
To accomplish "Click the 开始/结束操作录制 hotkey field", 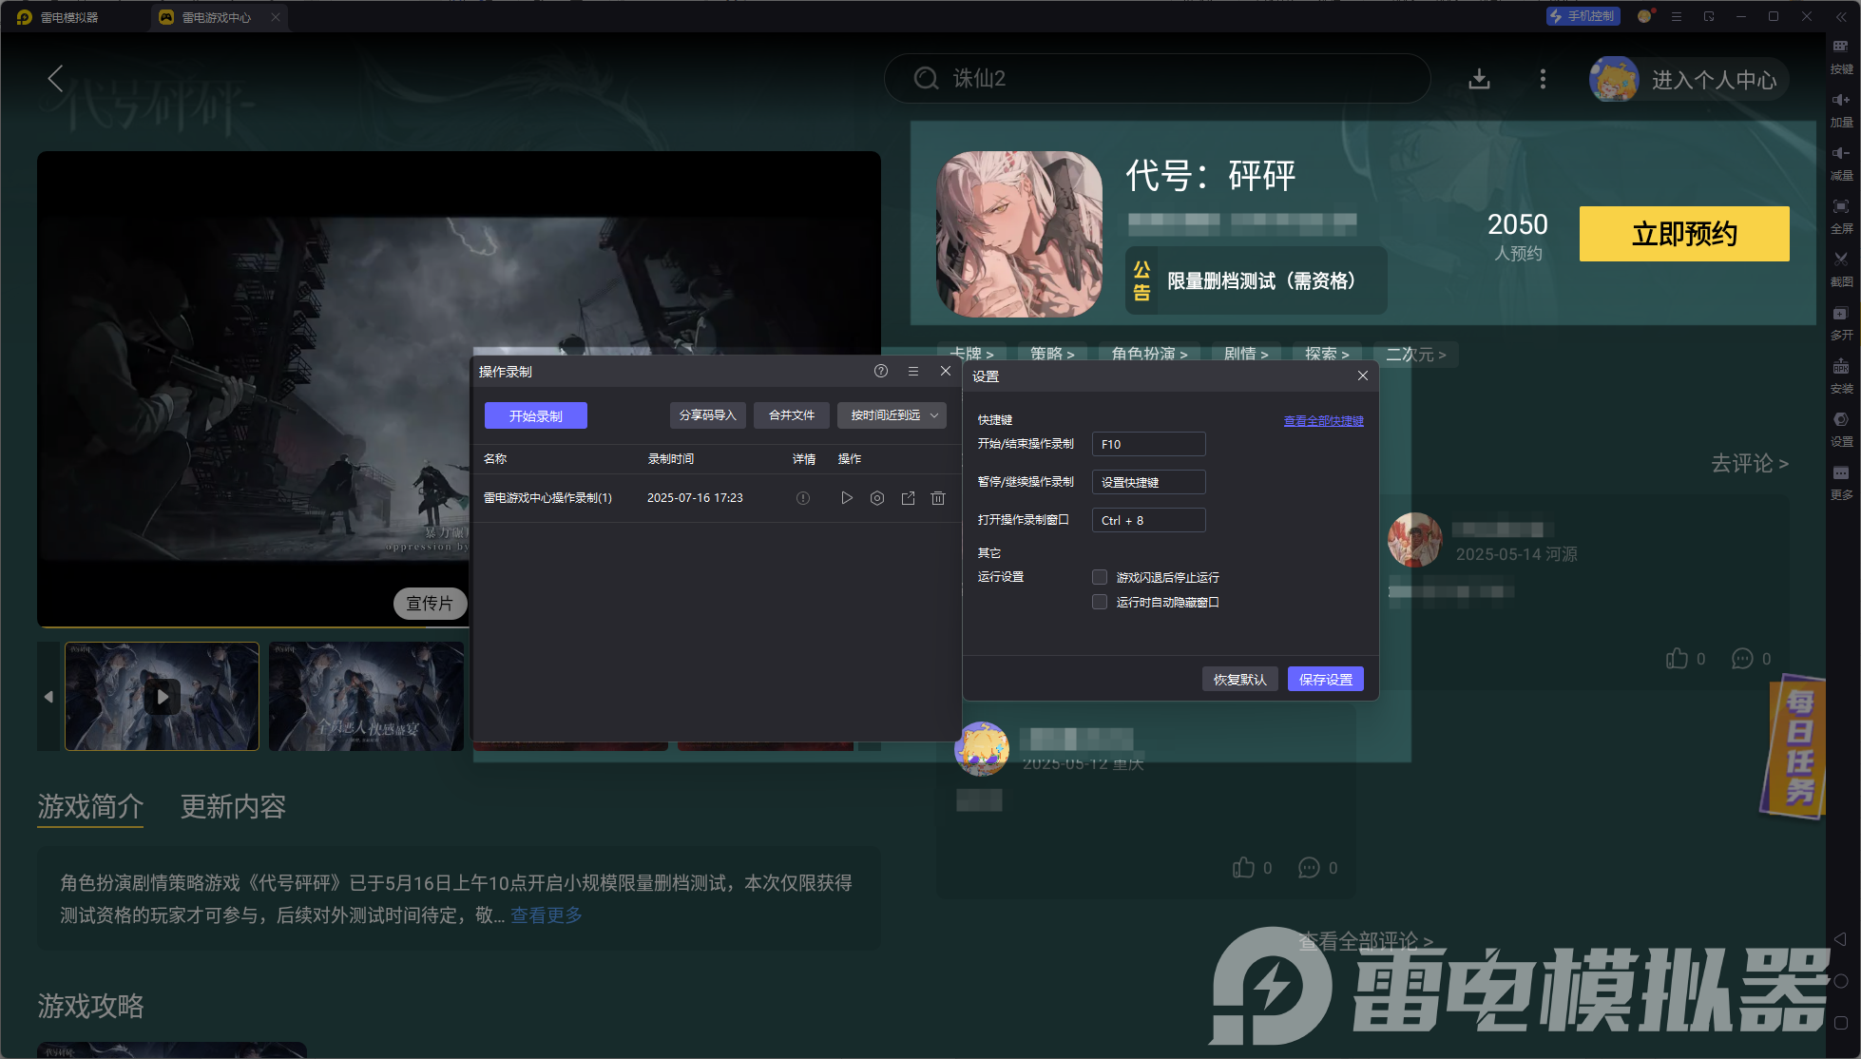I will tap(1148, 444).
